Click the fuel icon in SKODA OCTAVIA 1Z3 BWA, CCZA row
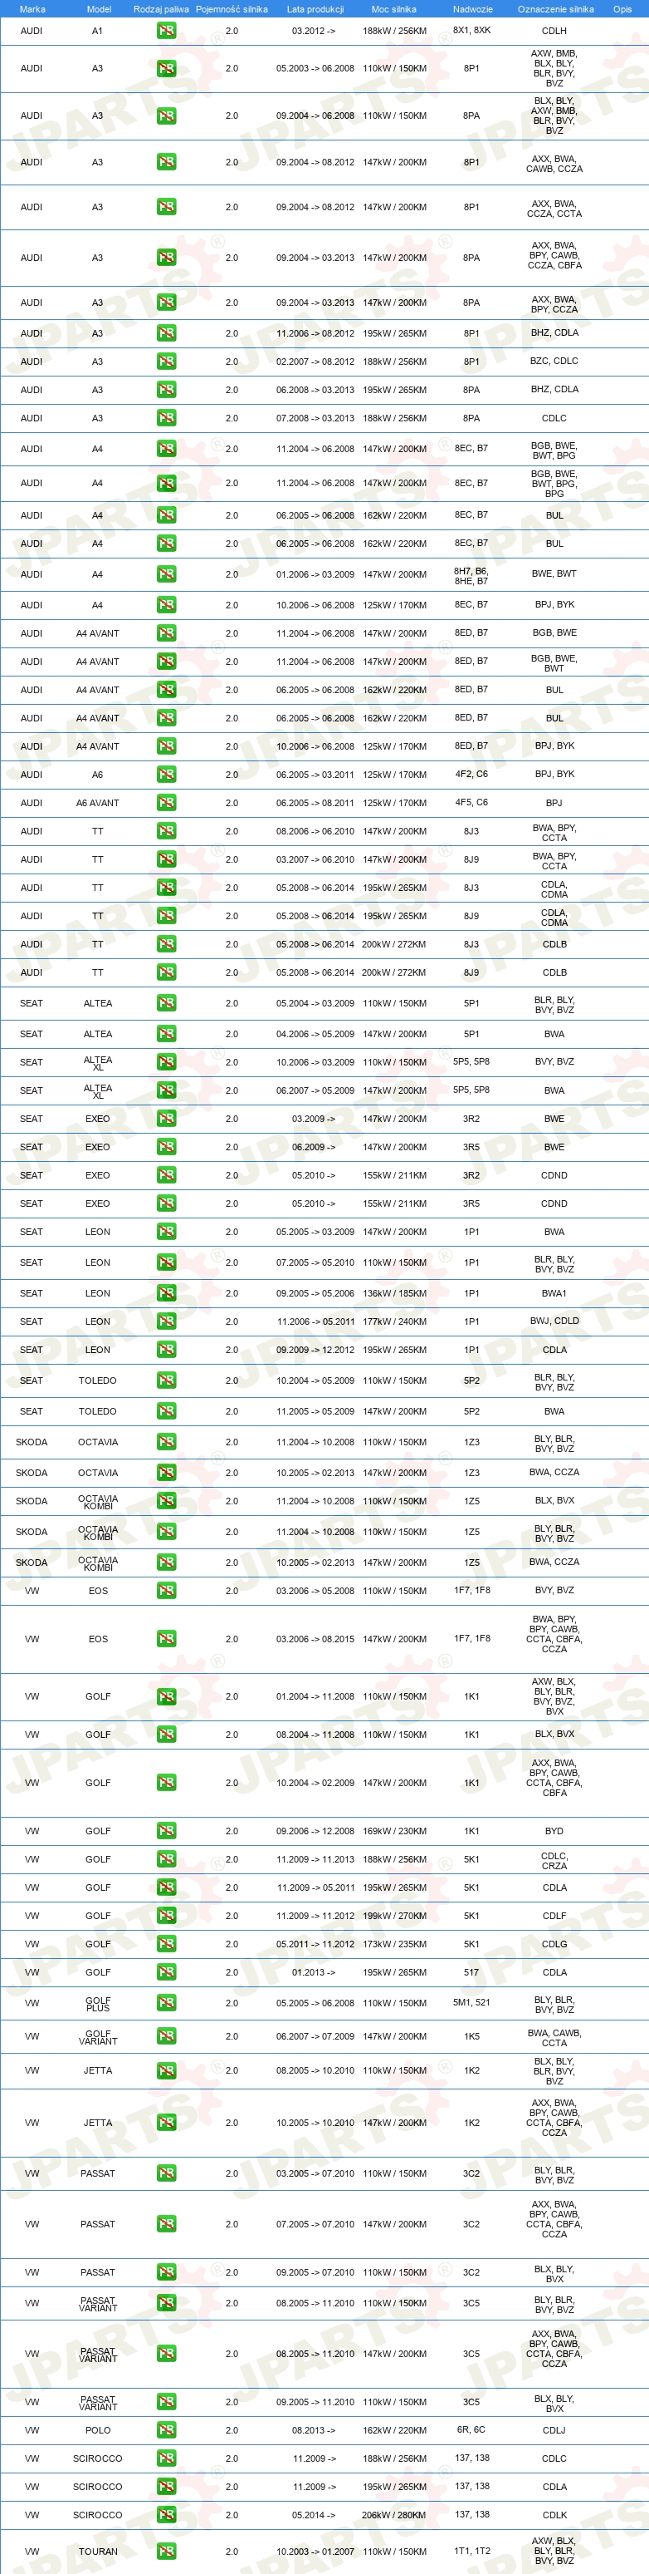649x2574 pixels. pos(166,1473)
